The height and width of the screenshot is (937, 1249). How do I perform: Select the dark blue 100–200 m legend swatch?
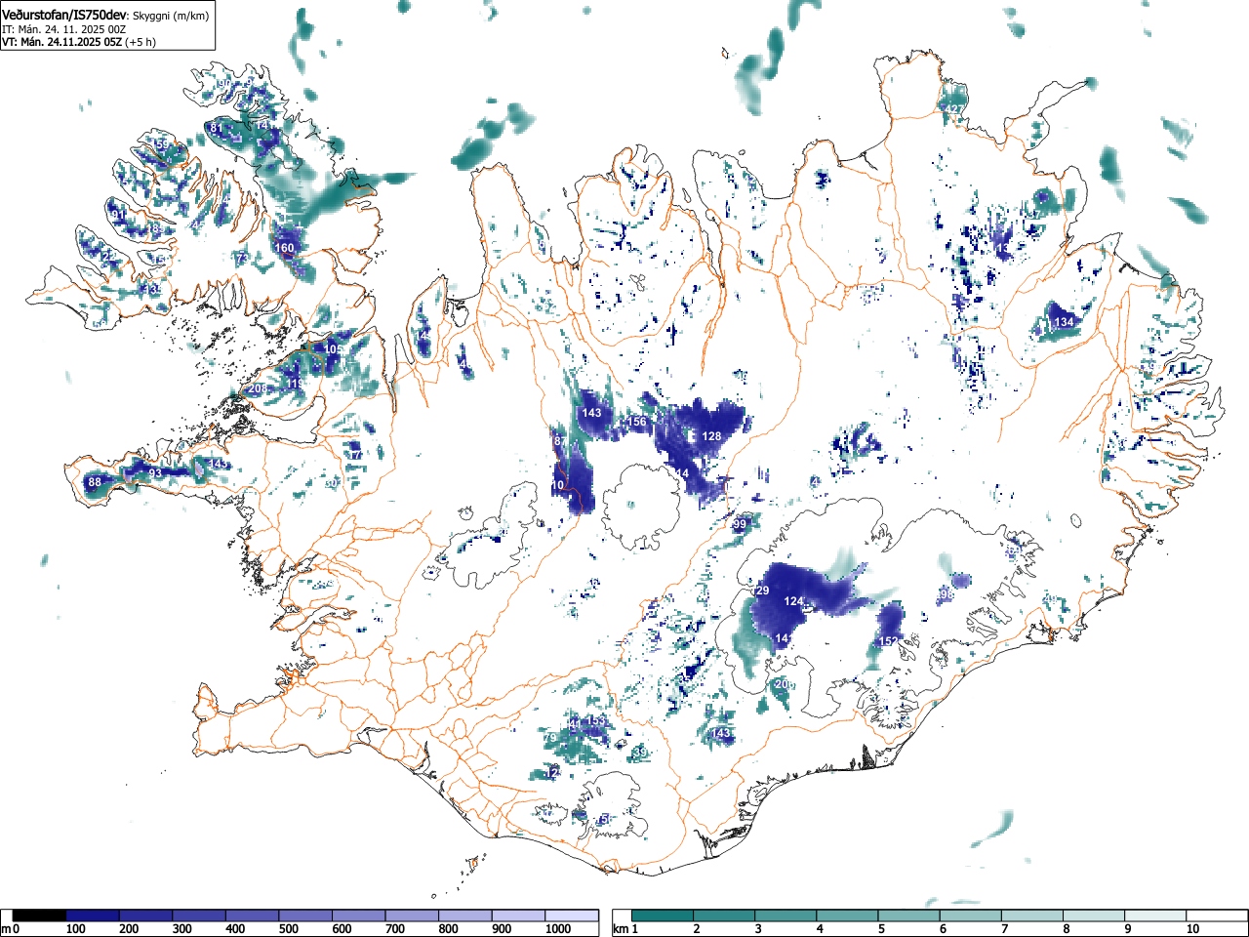tap(92, 916)
